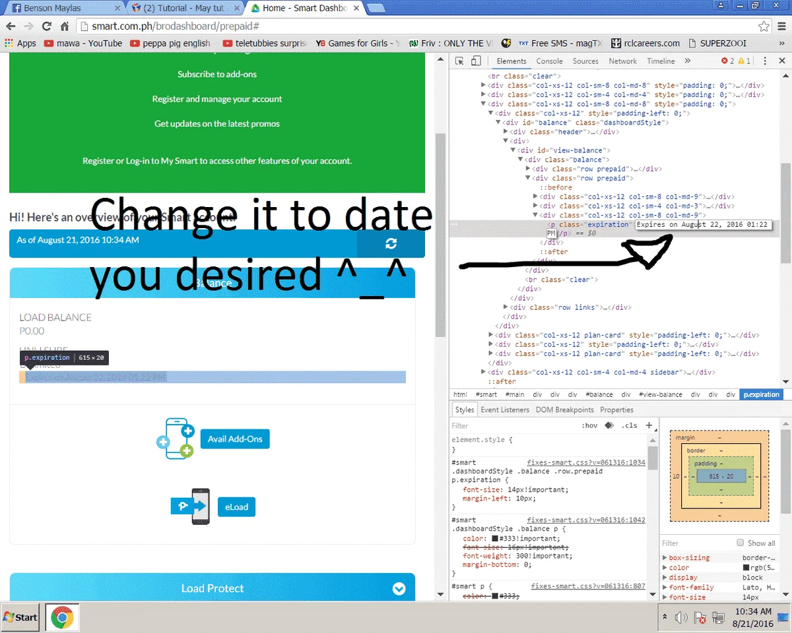
Task: Click the computed styles Filter field
Action: [x=696, y=543]
